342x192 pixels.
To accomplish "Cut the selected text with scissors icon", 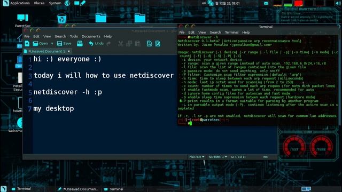I will [120, 44].
